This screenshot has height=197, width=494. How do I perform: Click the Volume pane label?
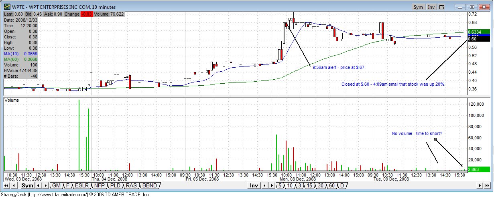12,101
